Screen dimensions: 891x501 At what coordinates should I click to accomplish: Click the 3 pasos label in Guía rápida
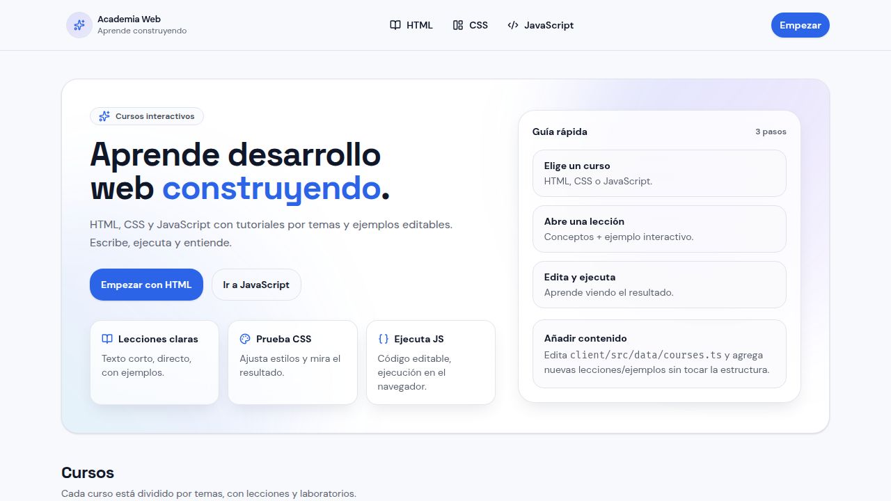(771, 132)
